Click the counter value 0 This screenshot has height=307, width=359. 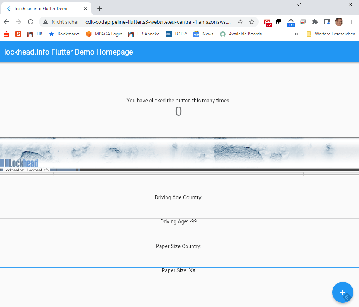(x=179, y=111)
